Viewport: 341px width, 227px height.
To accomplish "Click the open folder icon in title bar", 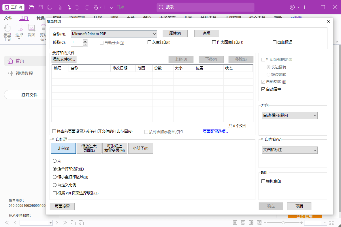I will [31, 7].
